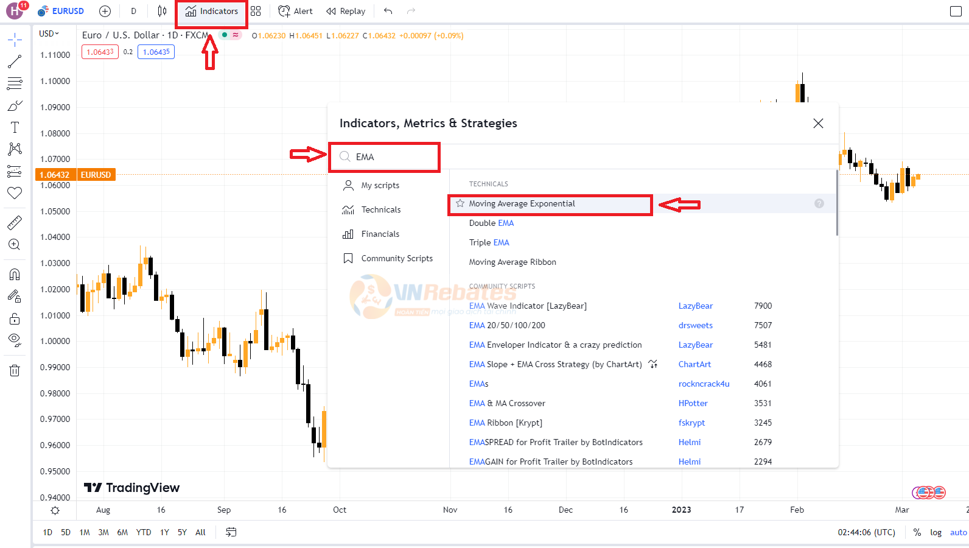969x548 pixels.
Task: Add the EMA & MA Crossover script
Action: (507, 403)
